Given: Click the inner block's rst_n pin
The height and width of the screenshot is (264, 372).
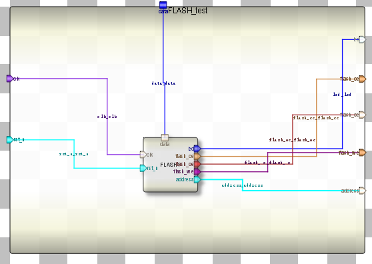Looking at the screenshot, I should (143, 168).
